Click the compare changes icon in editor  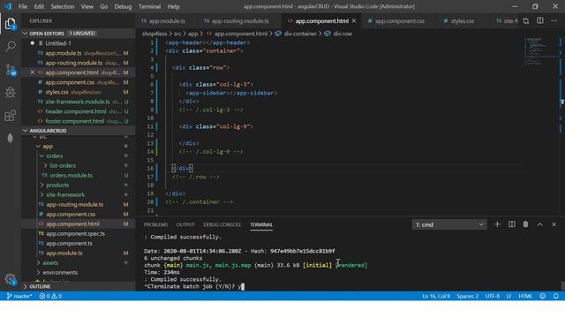tap(526, 21)
